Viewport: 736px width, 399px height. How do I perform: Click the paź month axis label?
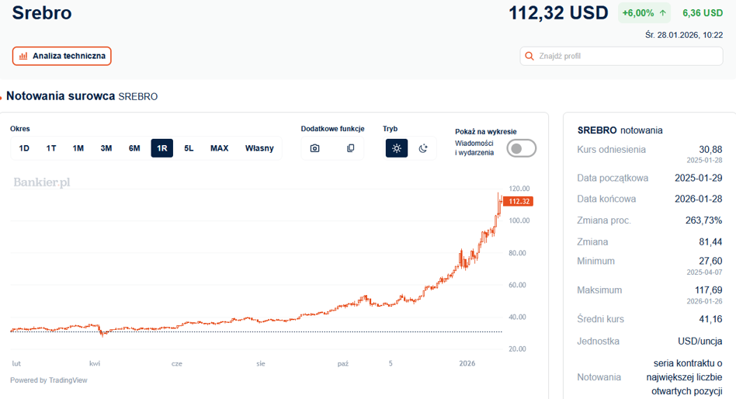pos(343,364)
